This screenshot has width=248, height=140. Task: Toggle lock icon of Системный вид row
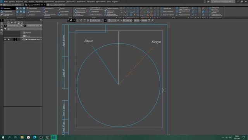tap(9, 39)
